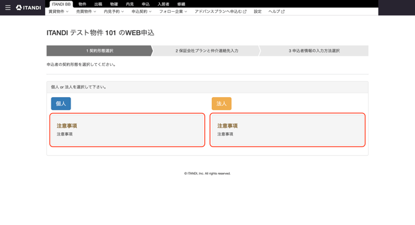Switch to the 入居者 tab
The image size is (415, 225).
click(x=164, y=4)
